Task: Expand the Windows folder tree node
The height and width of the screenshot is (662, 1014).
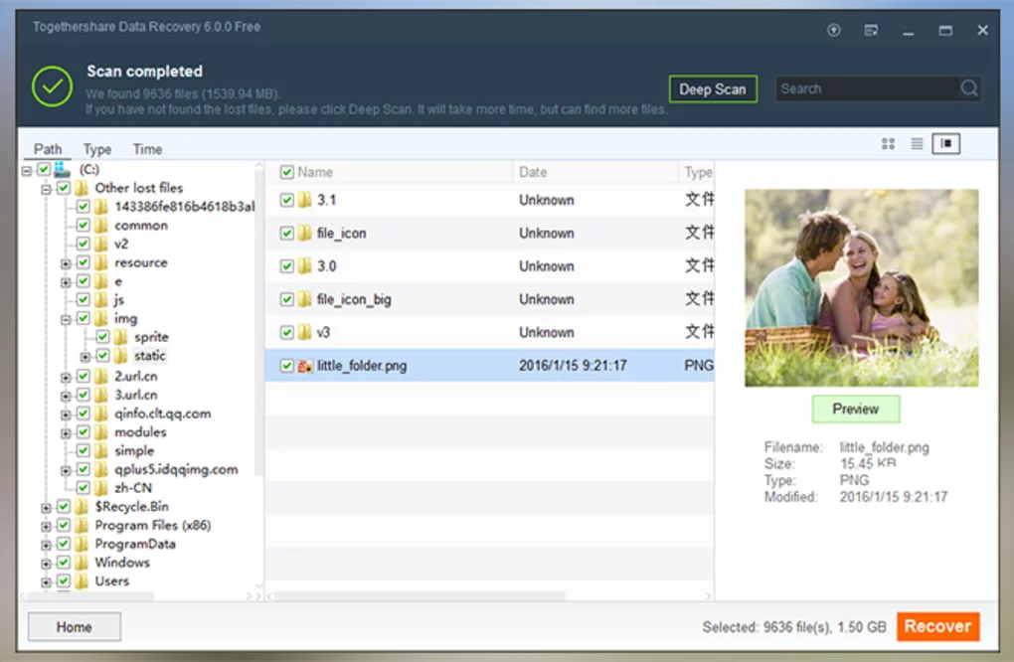Action: (x=46, y=563)
